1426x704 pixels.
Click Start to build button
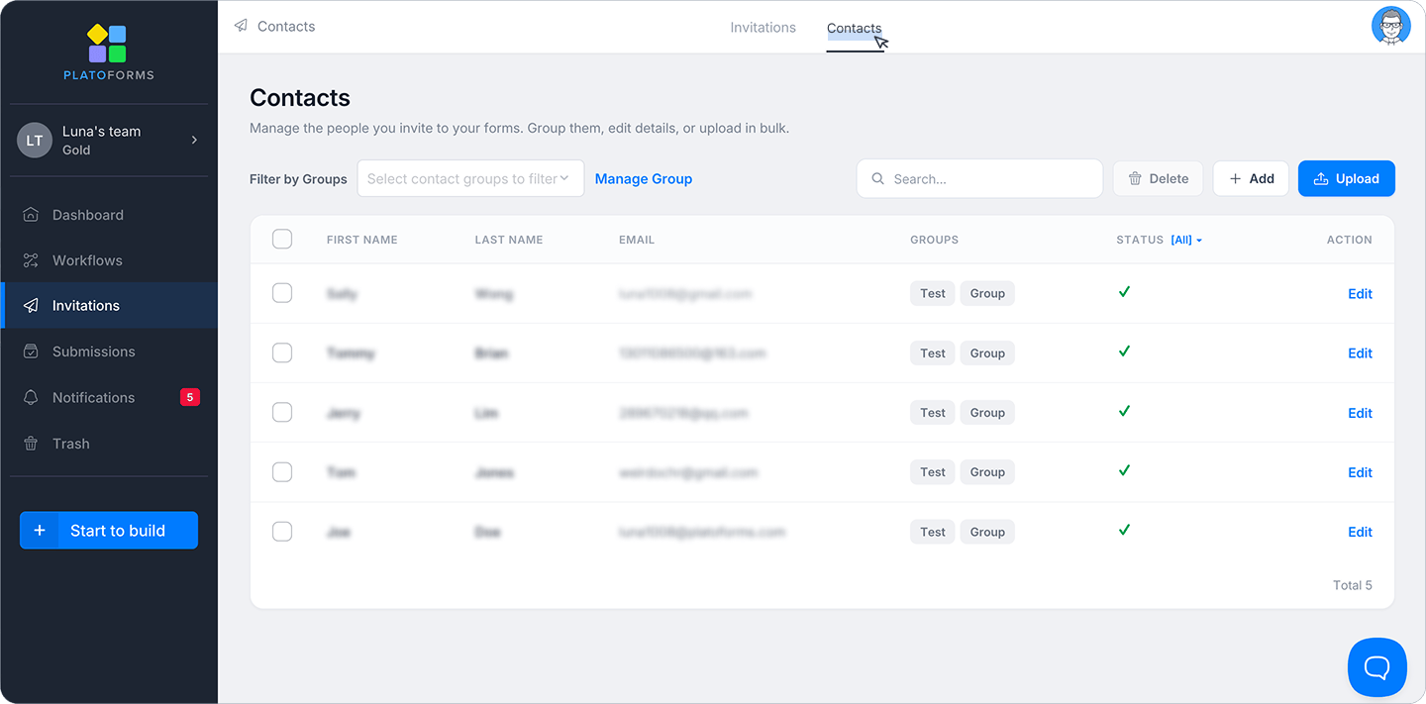109,531
